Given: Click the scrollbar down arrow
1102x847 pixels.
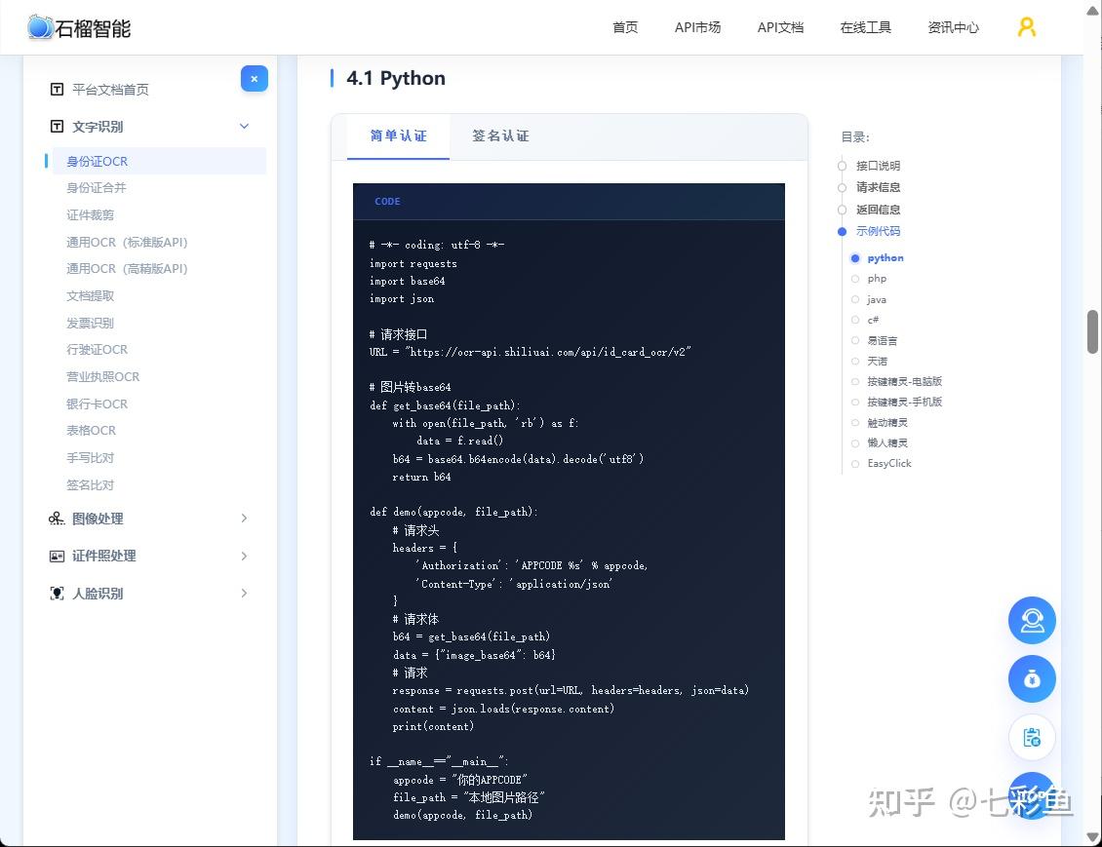Looking at the screenshot, I should pos(1093,837).
